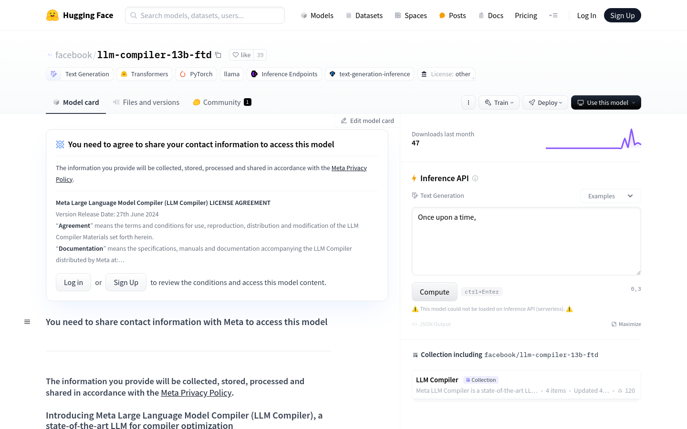Open the Files and versions tab
The height and width of the screenshot is (429, 687).
pyautogui.click(x=146, y=102)
